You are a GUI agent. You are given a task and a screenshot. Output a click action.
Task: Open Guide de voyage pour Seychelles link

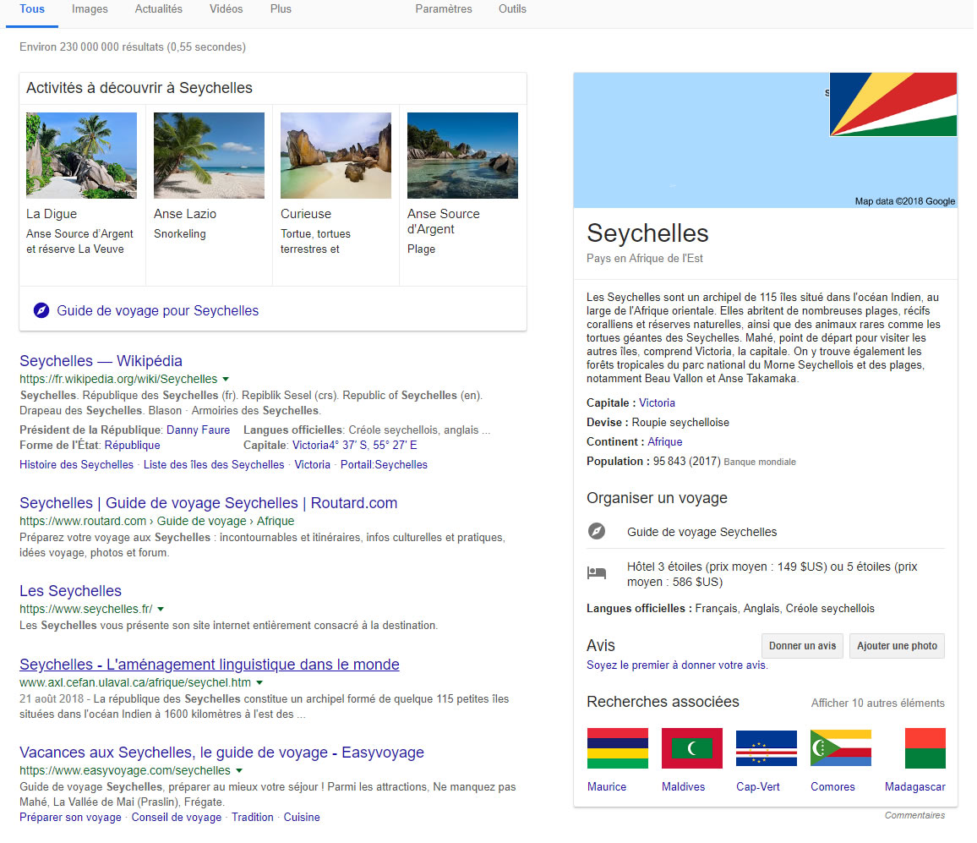point(158,310)
